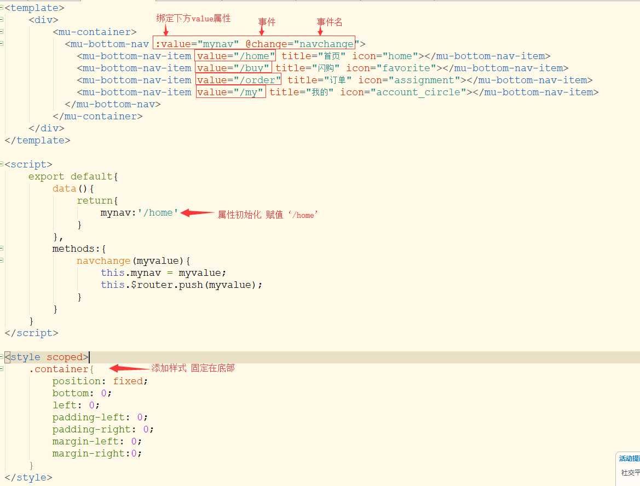The image size is (640, 486).
Task: Click the margin-left: 0; line
Action: click(97, 441)
